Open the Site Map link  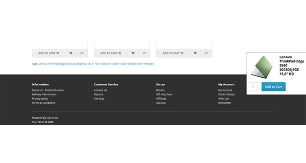pos(99,99)
